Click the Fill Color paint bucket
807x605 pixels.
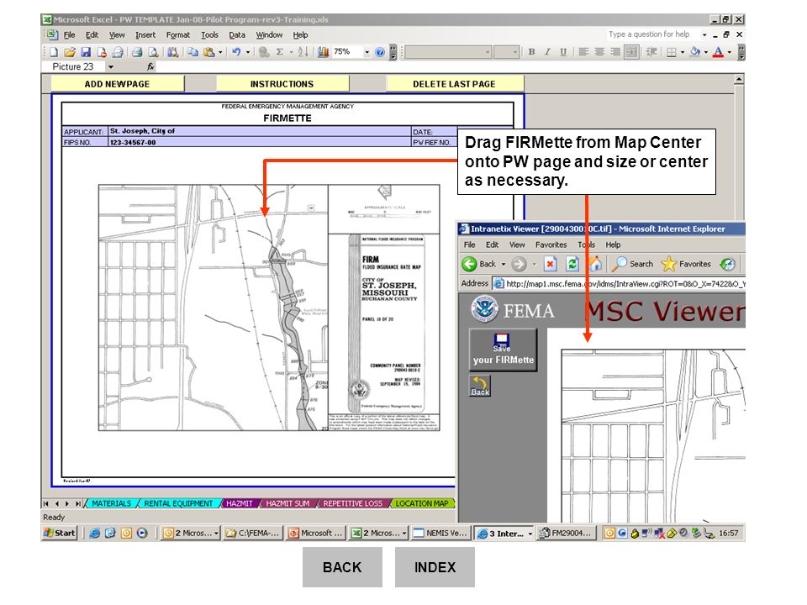[695, 52]
